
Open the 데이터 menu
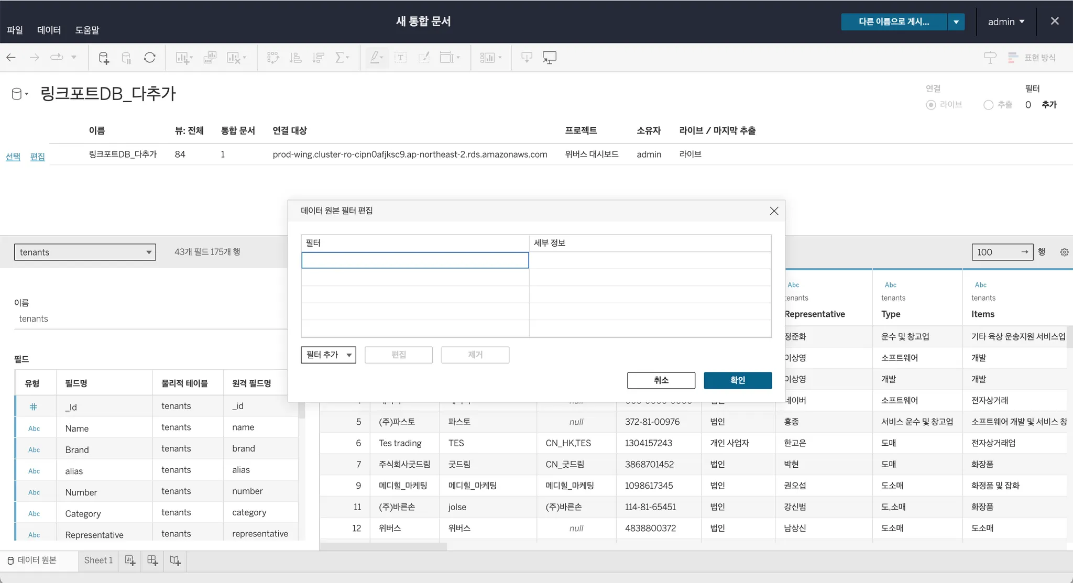click(x=49, y=30)
